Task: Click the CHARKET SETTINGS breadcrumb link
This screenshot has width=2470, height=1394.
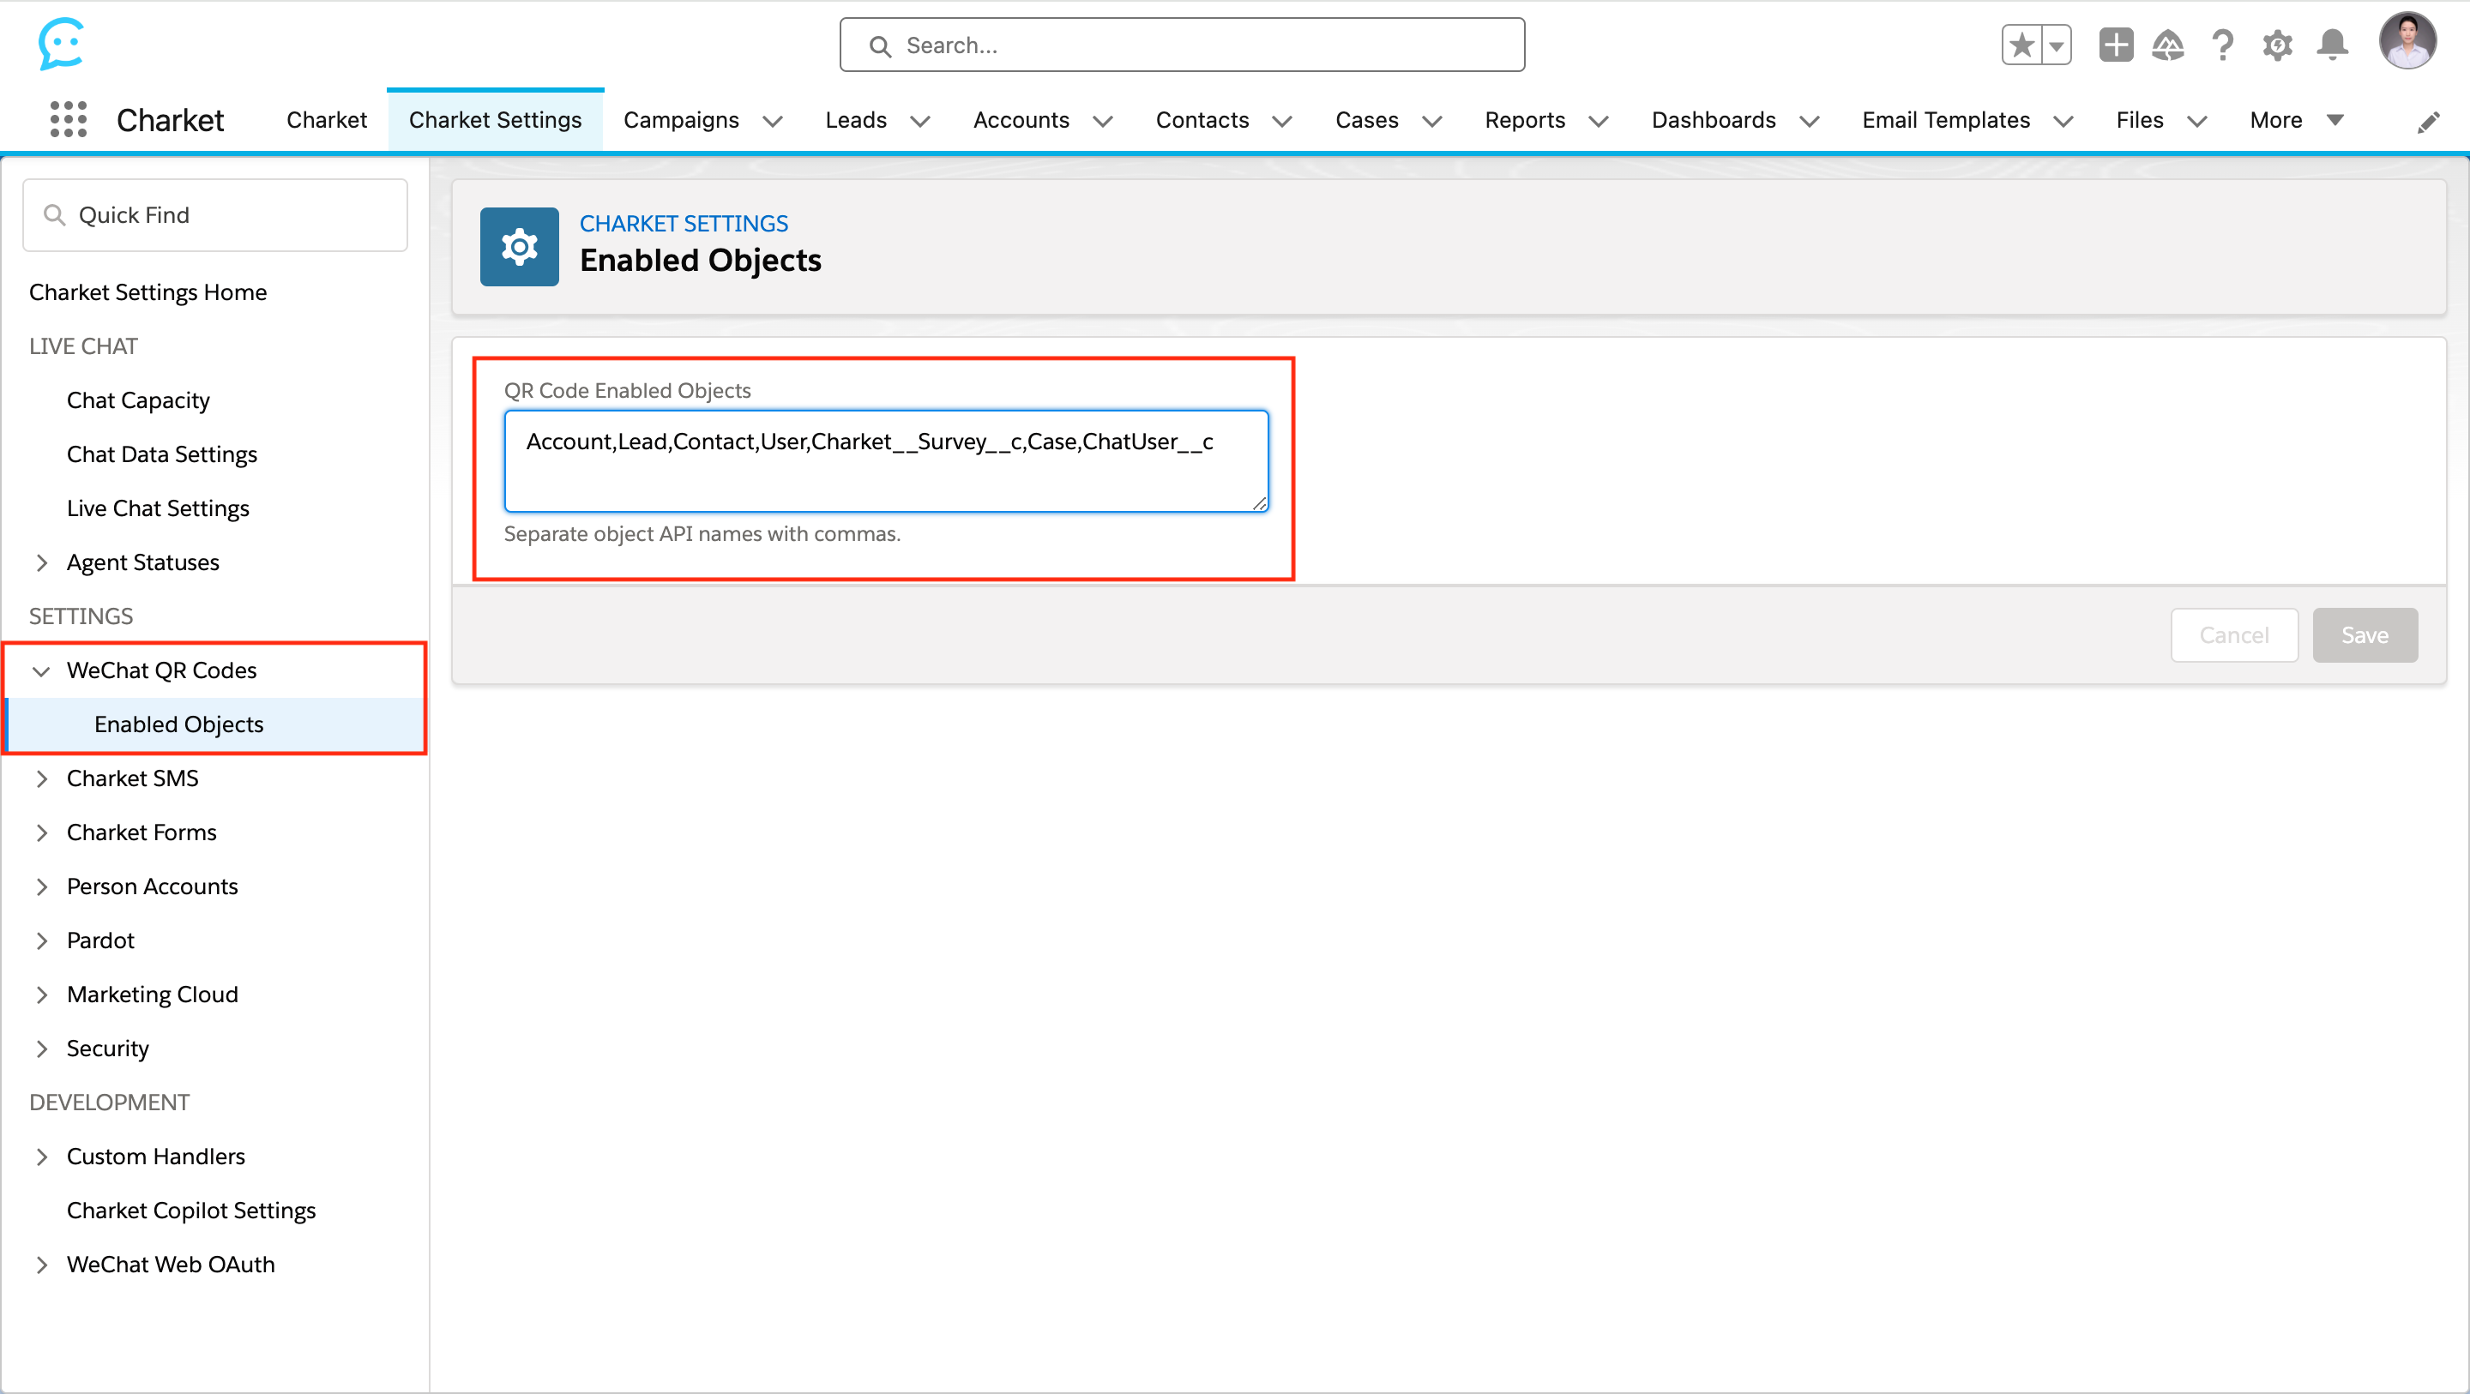Action: pyautogui.click(x=684, y=224)
